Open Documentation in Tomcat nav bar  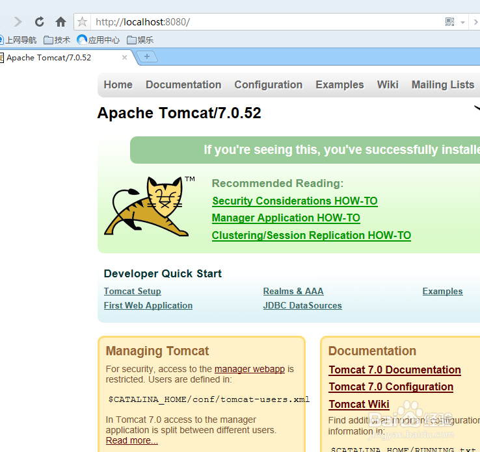(183, 84)
